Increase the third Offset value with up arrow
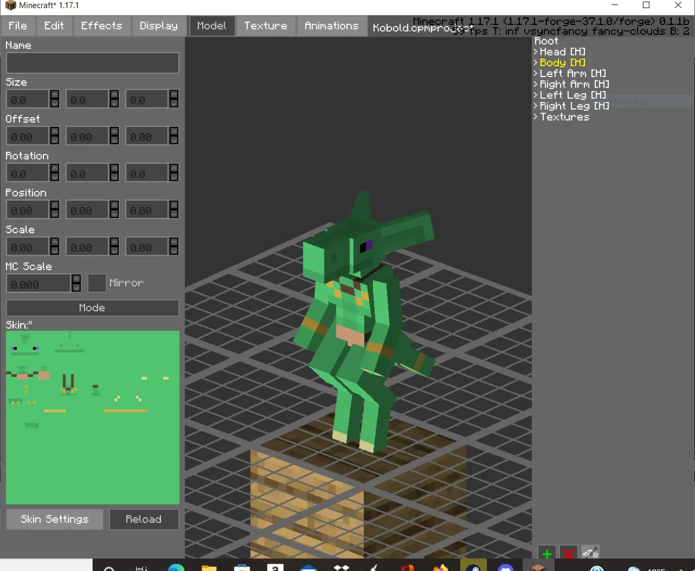Viewport: 695px width, 571px height. click(174, 132)
